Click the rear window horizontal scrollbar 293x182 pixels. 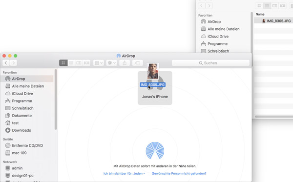tap(274, 117)
